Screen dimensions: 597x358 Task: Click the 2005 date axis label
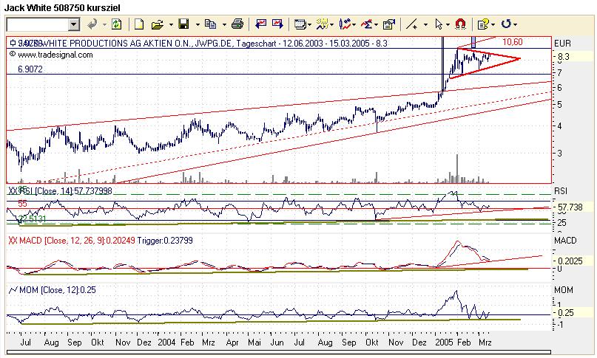444,342
